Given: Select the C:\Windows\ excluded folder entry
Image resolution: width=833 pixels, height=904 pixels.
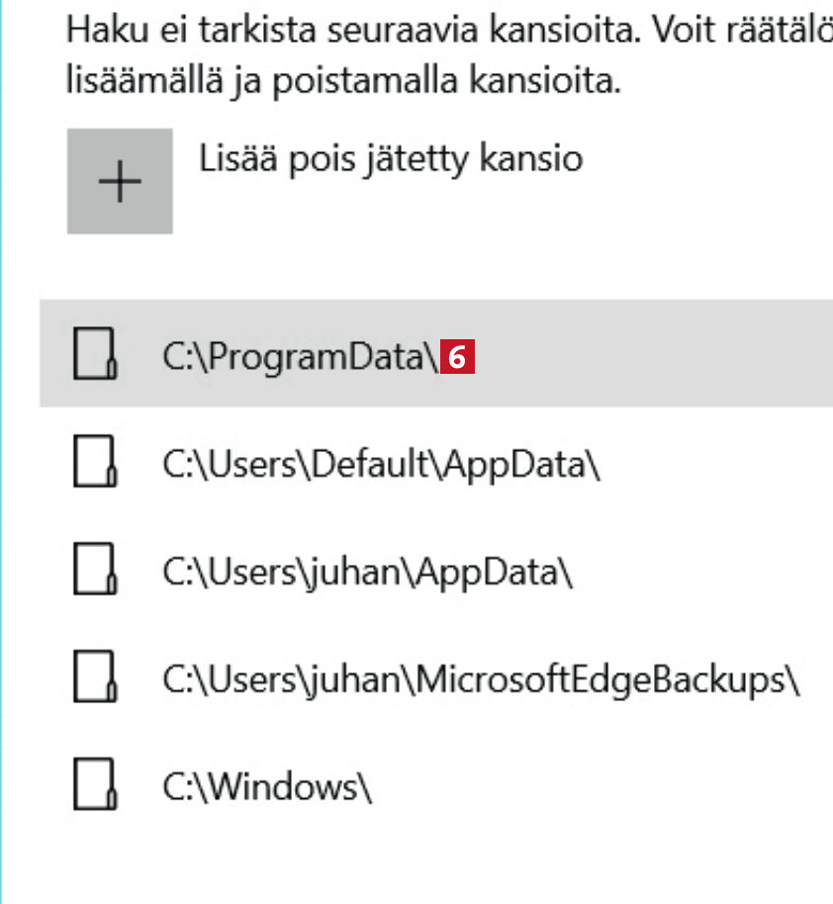Looking at the screenshot, I should point(267,788).
